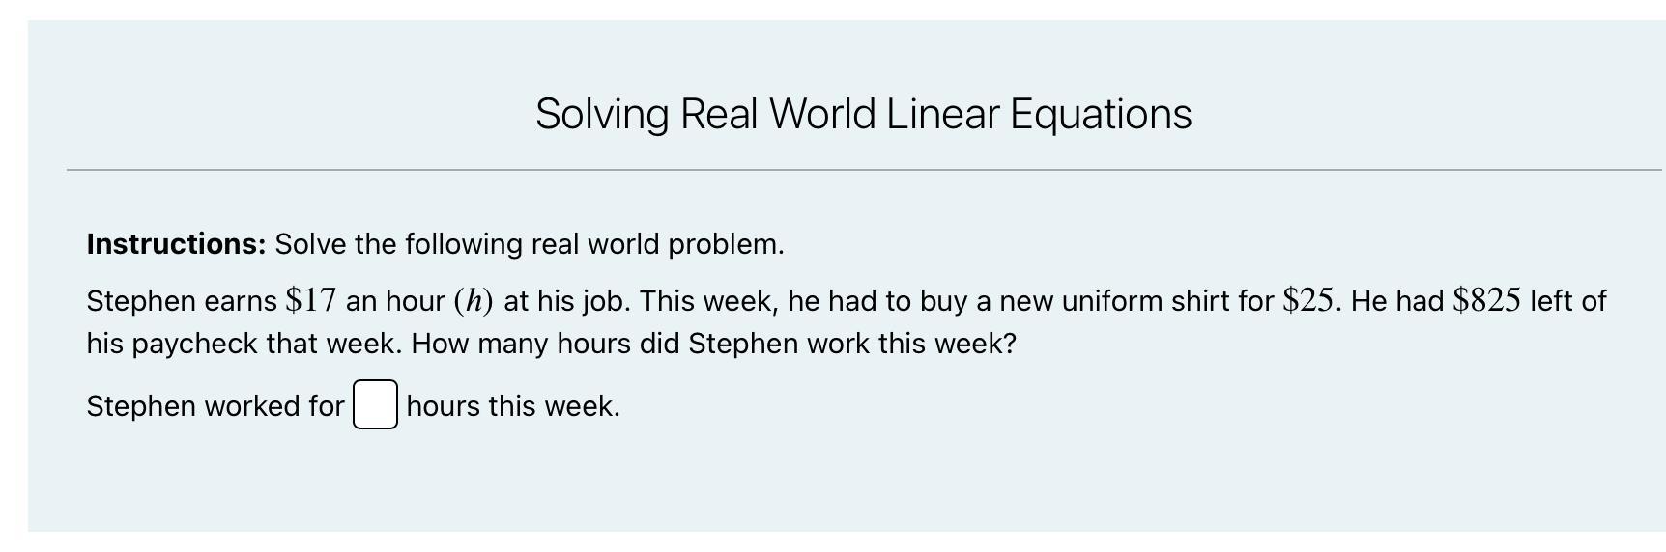Click the words 'his paycheck that week.'
The width and height of the screenshot is (1666, 552).
coord(244,344)
